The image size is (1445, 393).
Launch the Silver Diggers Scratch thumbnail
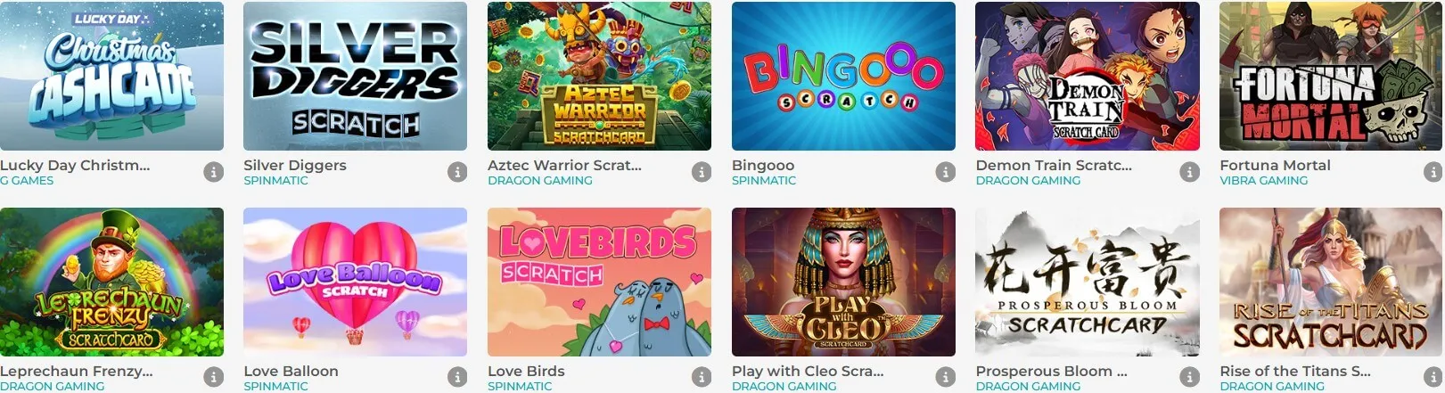coord(355,76)
